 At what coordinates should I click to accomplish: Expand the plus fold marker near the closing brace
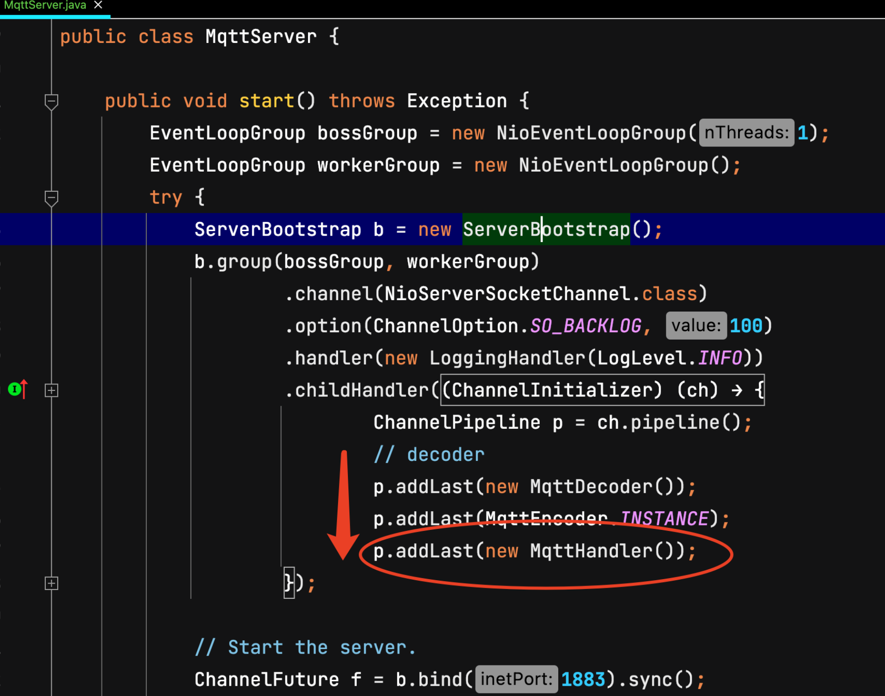pos(51,584)
